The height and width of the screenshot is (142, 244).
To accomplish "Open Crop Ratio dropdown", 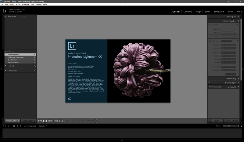I will pyautogui.click(x=228, y=29).
